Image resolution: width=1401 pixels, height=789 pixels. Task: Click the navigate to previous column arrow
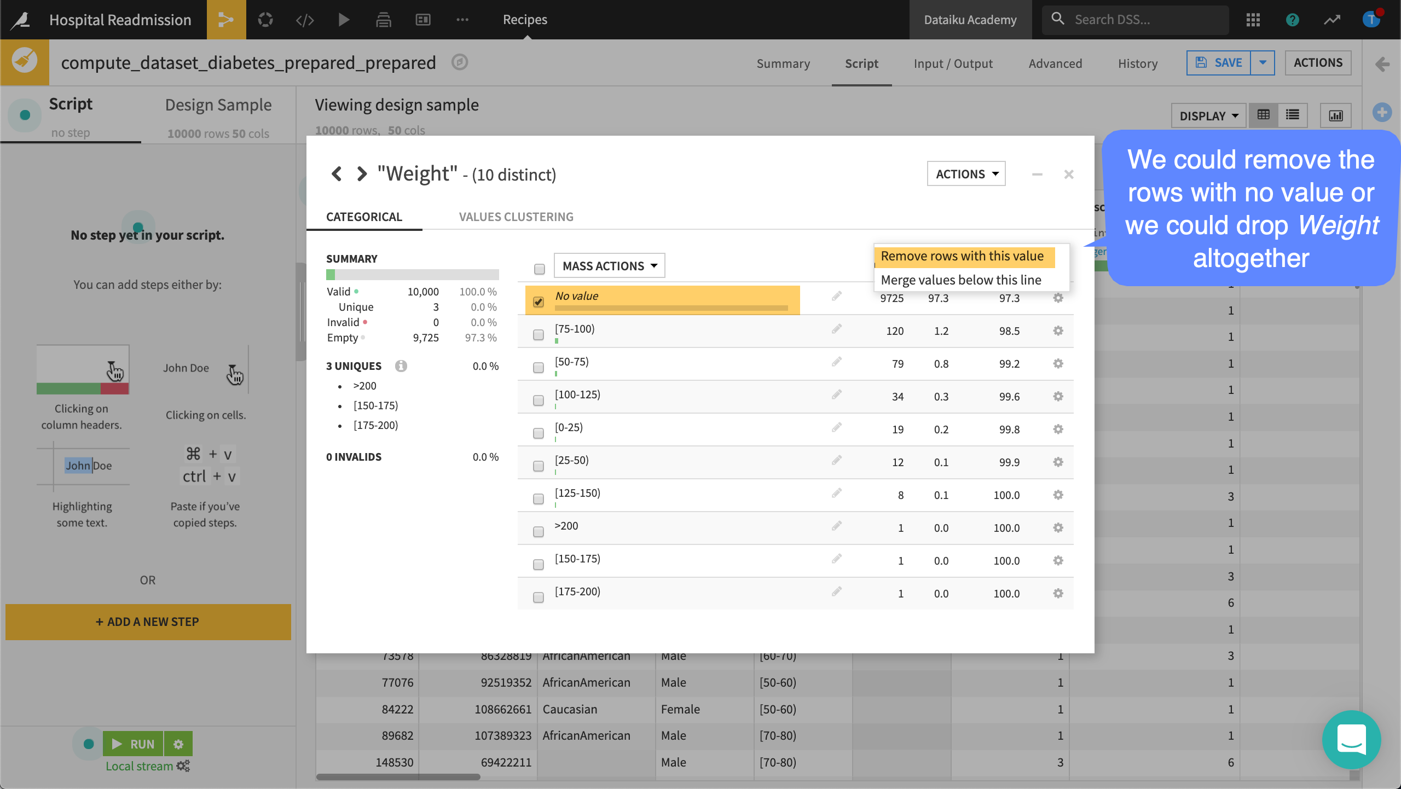(x=337, y=174)
